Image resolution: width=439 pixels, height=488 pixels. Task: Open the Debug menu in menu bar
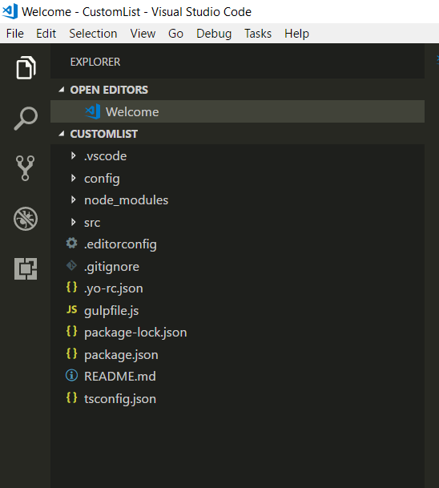[214, 34]
